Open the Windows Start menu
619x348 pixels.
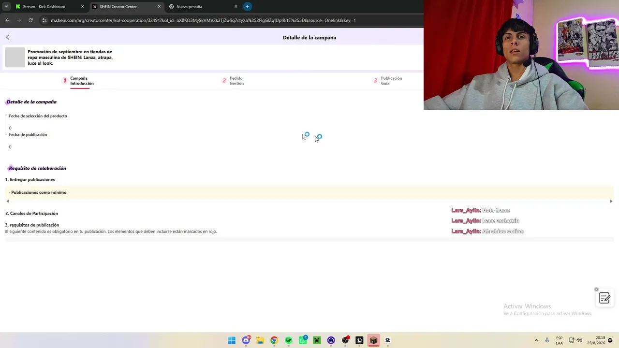232,340
